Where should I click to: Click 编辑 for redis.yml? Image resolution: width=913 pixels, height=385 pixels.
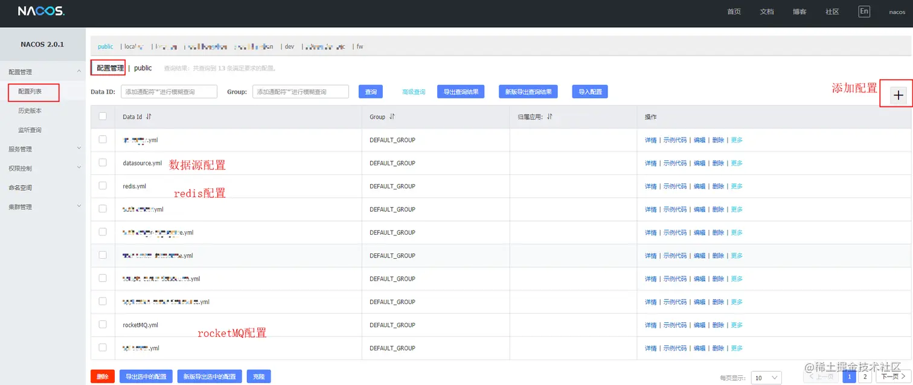(x=699, y=186)
